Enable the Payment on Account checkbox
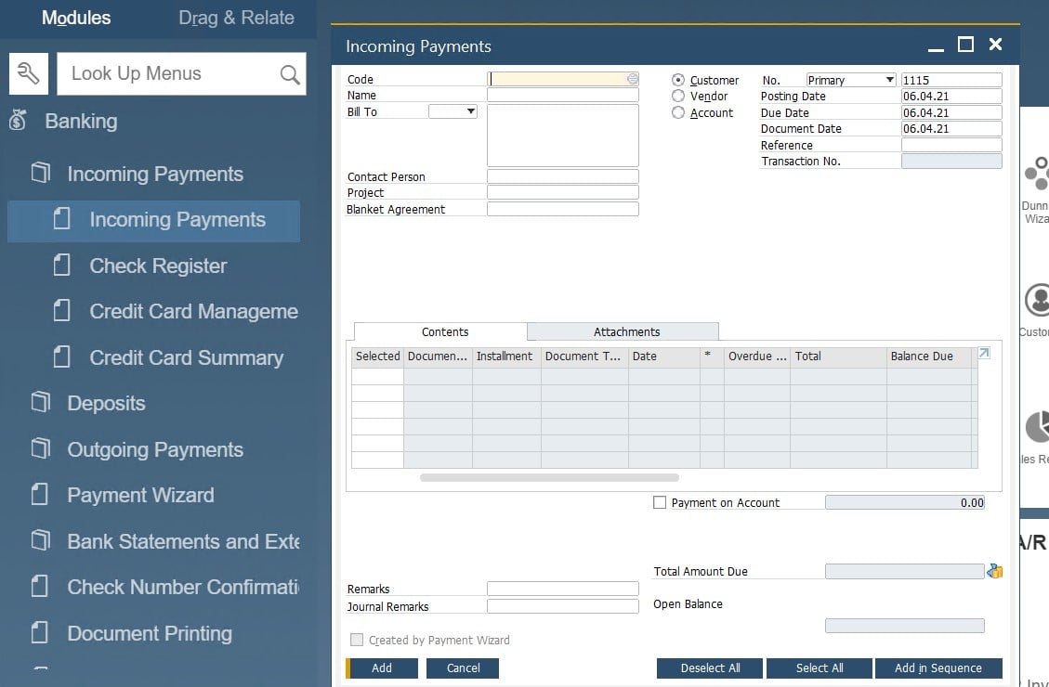This screenshot has height=687, width=1049. pyautogui.click(x=660, y=502)
